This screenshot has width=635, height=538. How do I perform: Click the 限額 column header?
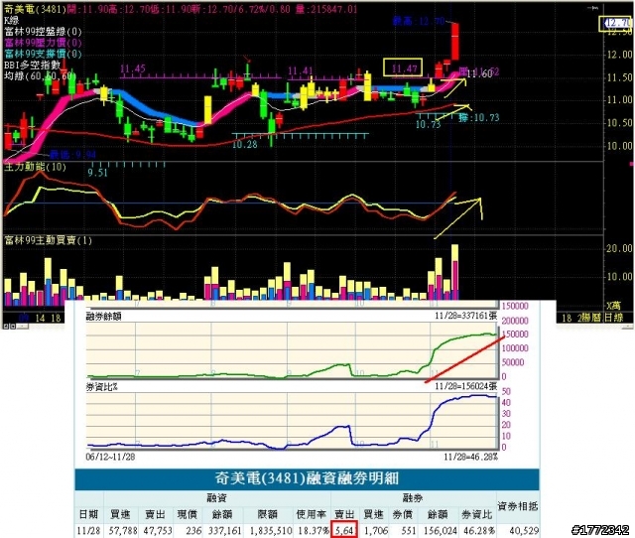coord(268,514)
